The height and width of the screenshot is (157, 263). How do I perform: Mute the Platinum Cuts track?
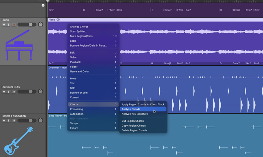tap(4, 92)
